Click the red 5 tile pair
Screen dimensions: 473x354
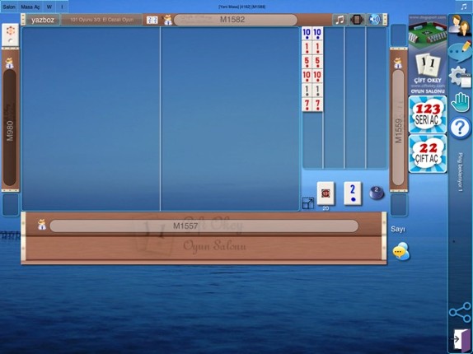[312, 62]
